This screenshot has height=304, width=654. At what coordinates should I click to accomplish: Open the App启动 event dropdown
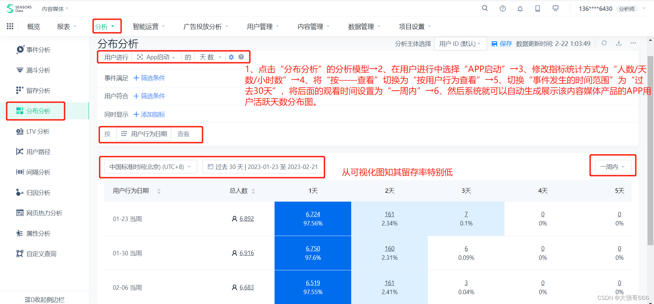click(156, 57)
